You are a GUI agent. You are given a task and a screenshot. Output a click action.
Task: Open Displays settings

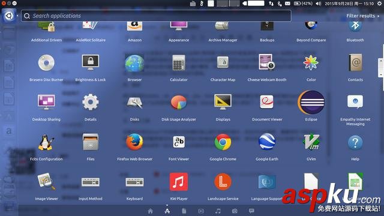(223, 102)
